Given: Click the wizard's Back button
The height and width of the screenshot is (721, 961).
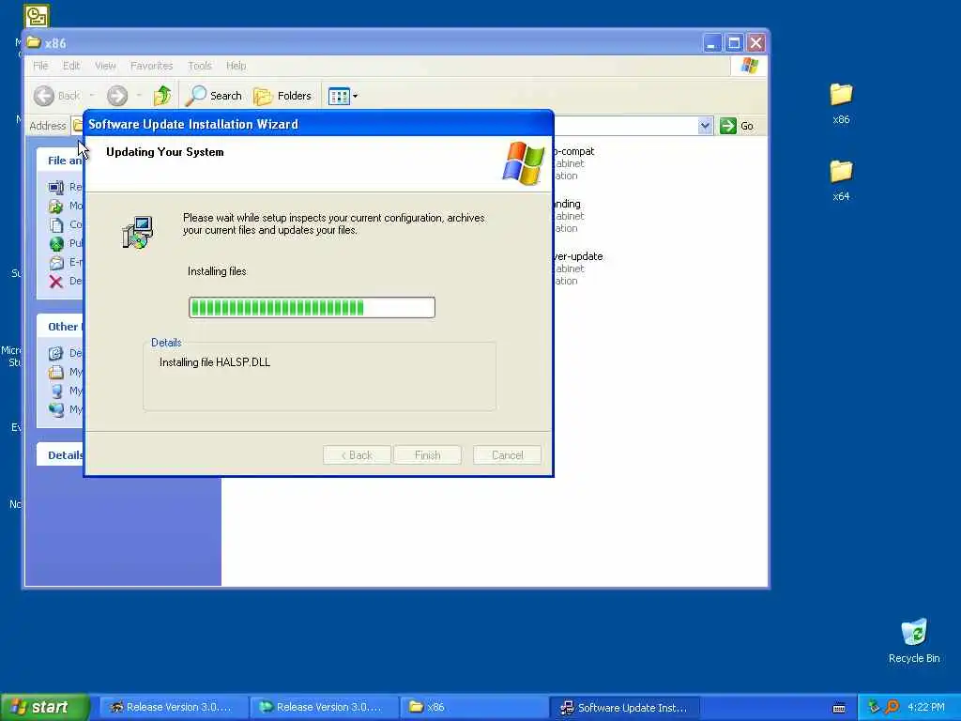Looking at the screenshot, I should (357, 455).
